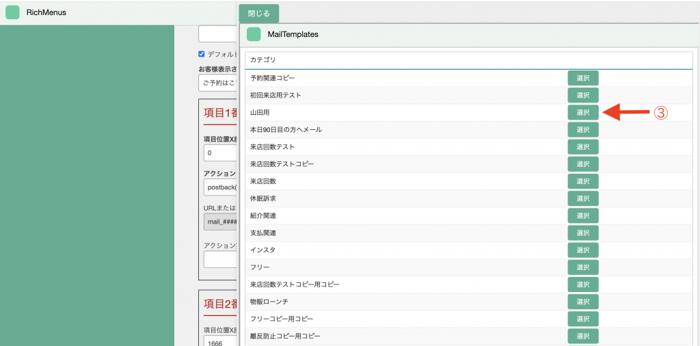The image size is (700, 346).
Task: Click 選択 next to 来店回数テスト
Action: click(x=583, y=147)
